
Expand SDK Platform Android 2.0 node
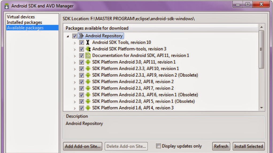point(75,102)
